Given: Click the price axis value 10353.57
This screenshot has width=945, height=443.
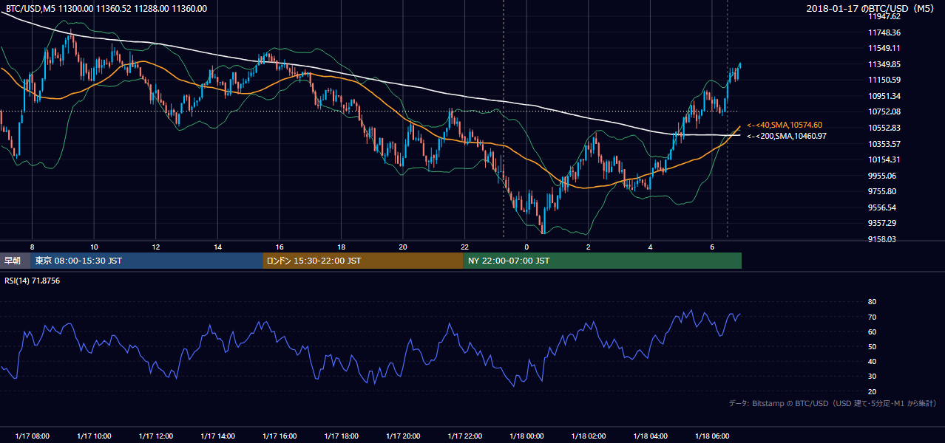Looking at the screenshot, I should pyautogui.click(x=885, y=144).
